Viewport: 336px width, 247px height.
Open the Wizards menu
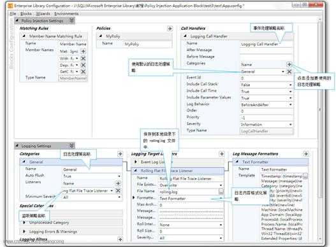(43, 14)
